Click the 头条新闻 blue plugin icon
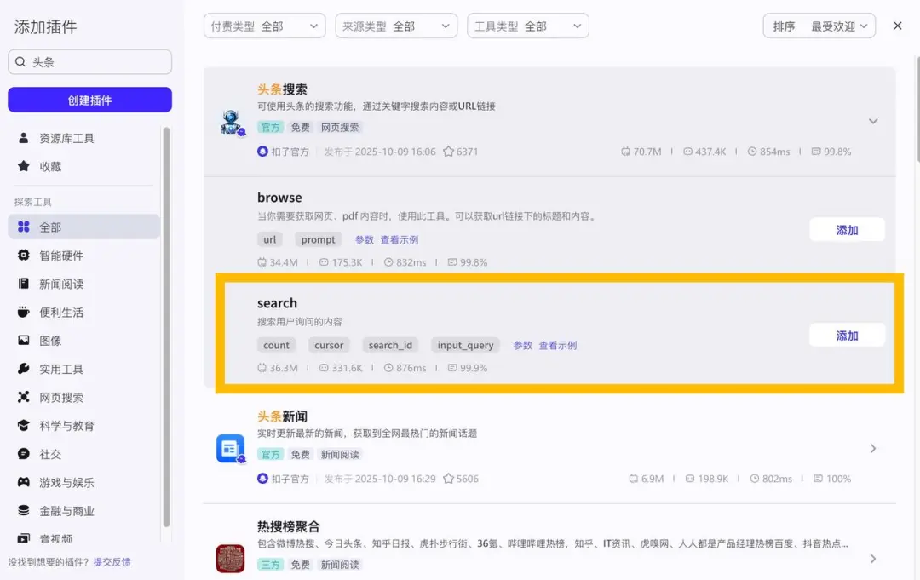 point(230,449)
